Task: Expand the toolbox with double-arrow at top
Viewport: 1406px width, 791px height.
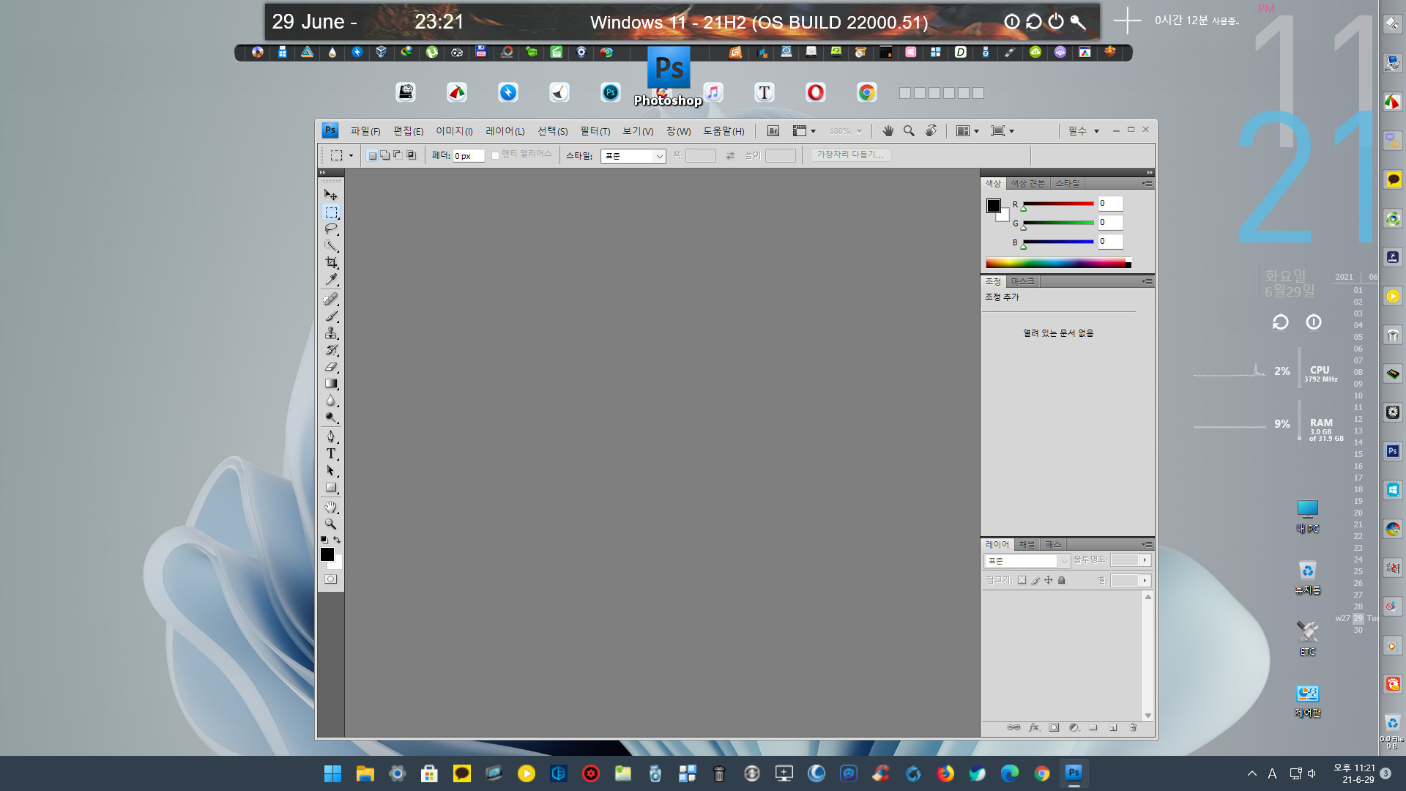Action: pos(322,173)
